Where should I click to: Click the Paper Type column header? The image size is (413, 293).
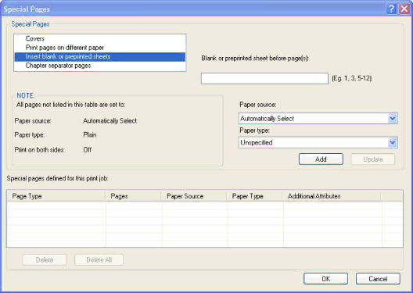click(255, 196)
